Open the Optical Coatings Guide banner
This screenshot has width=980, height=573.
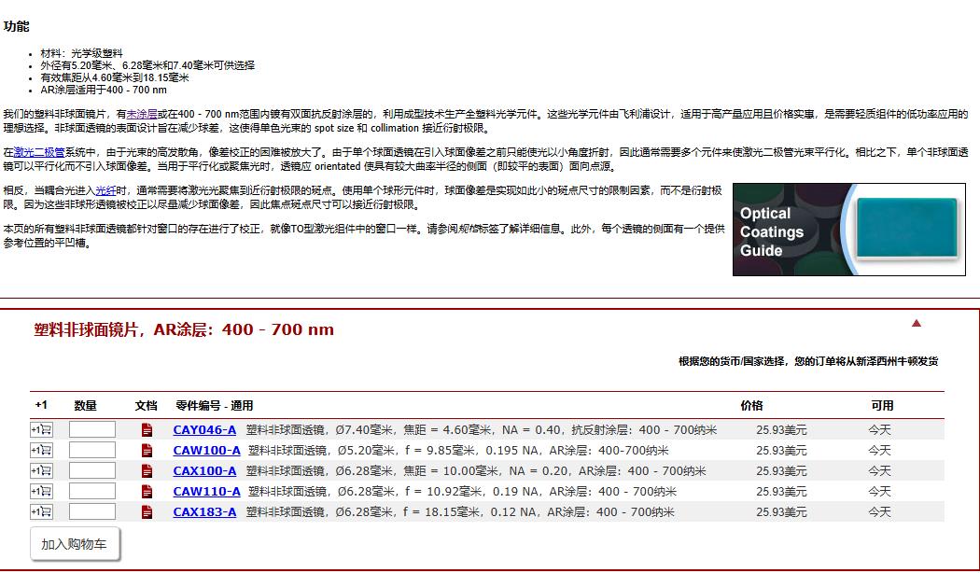point(848,230)
